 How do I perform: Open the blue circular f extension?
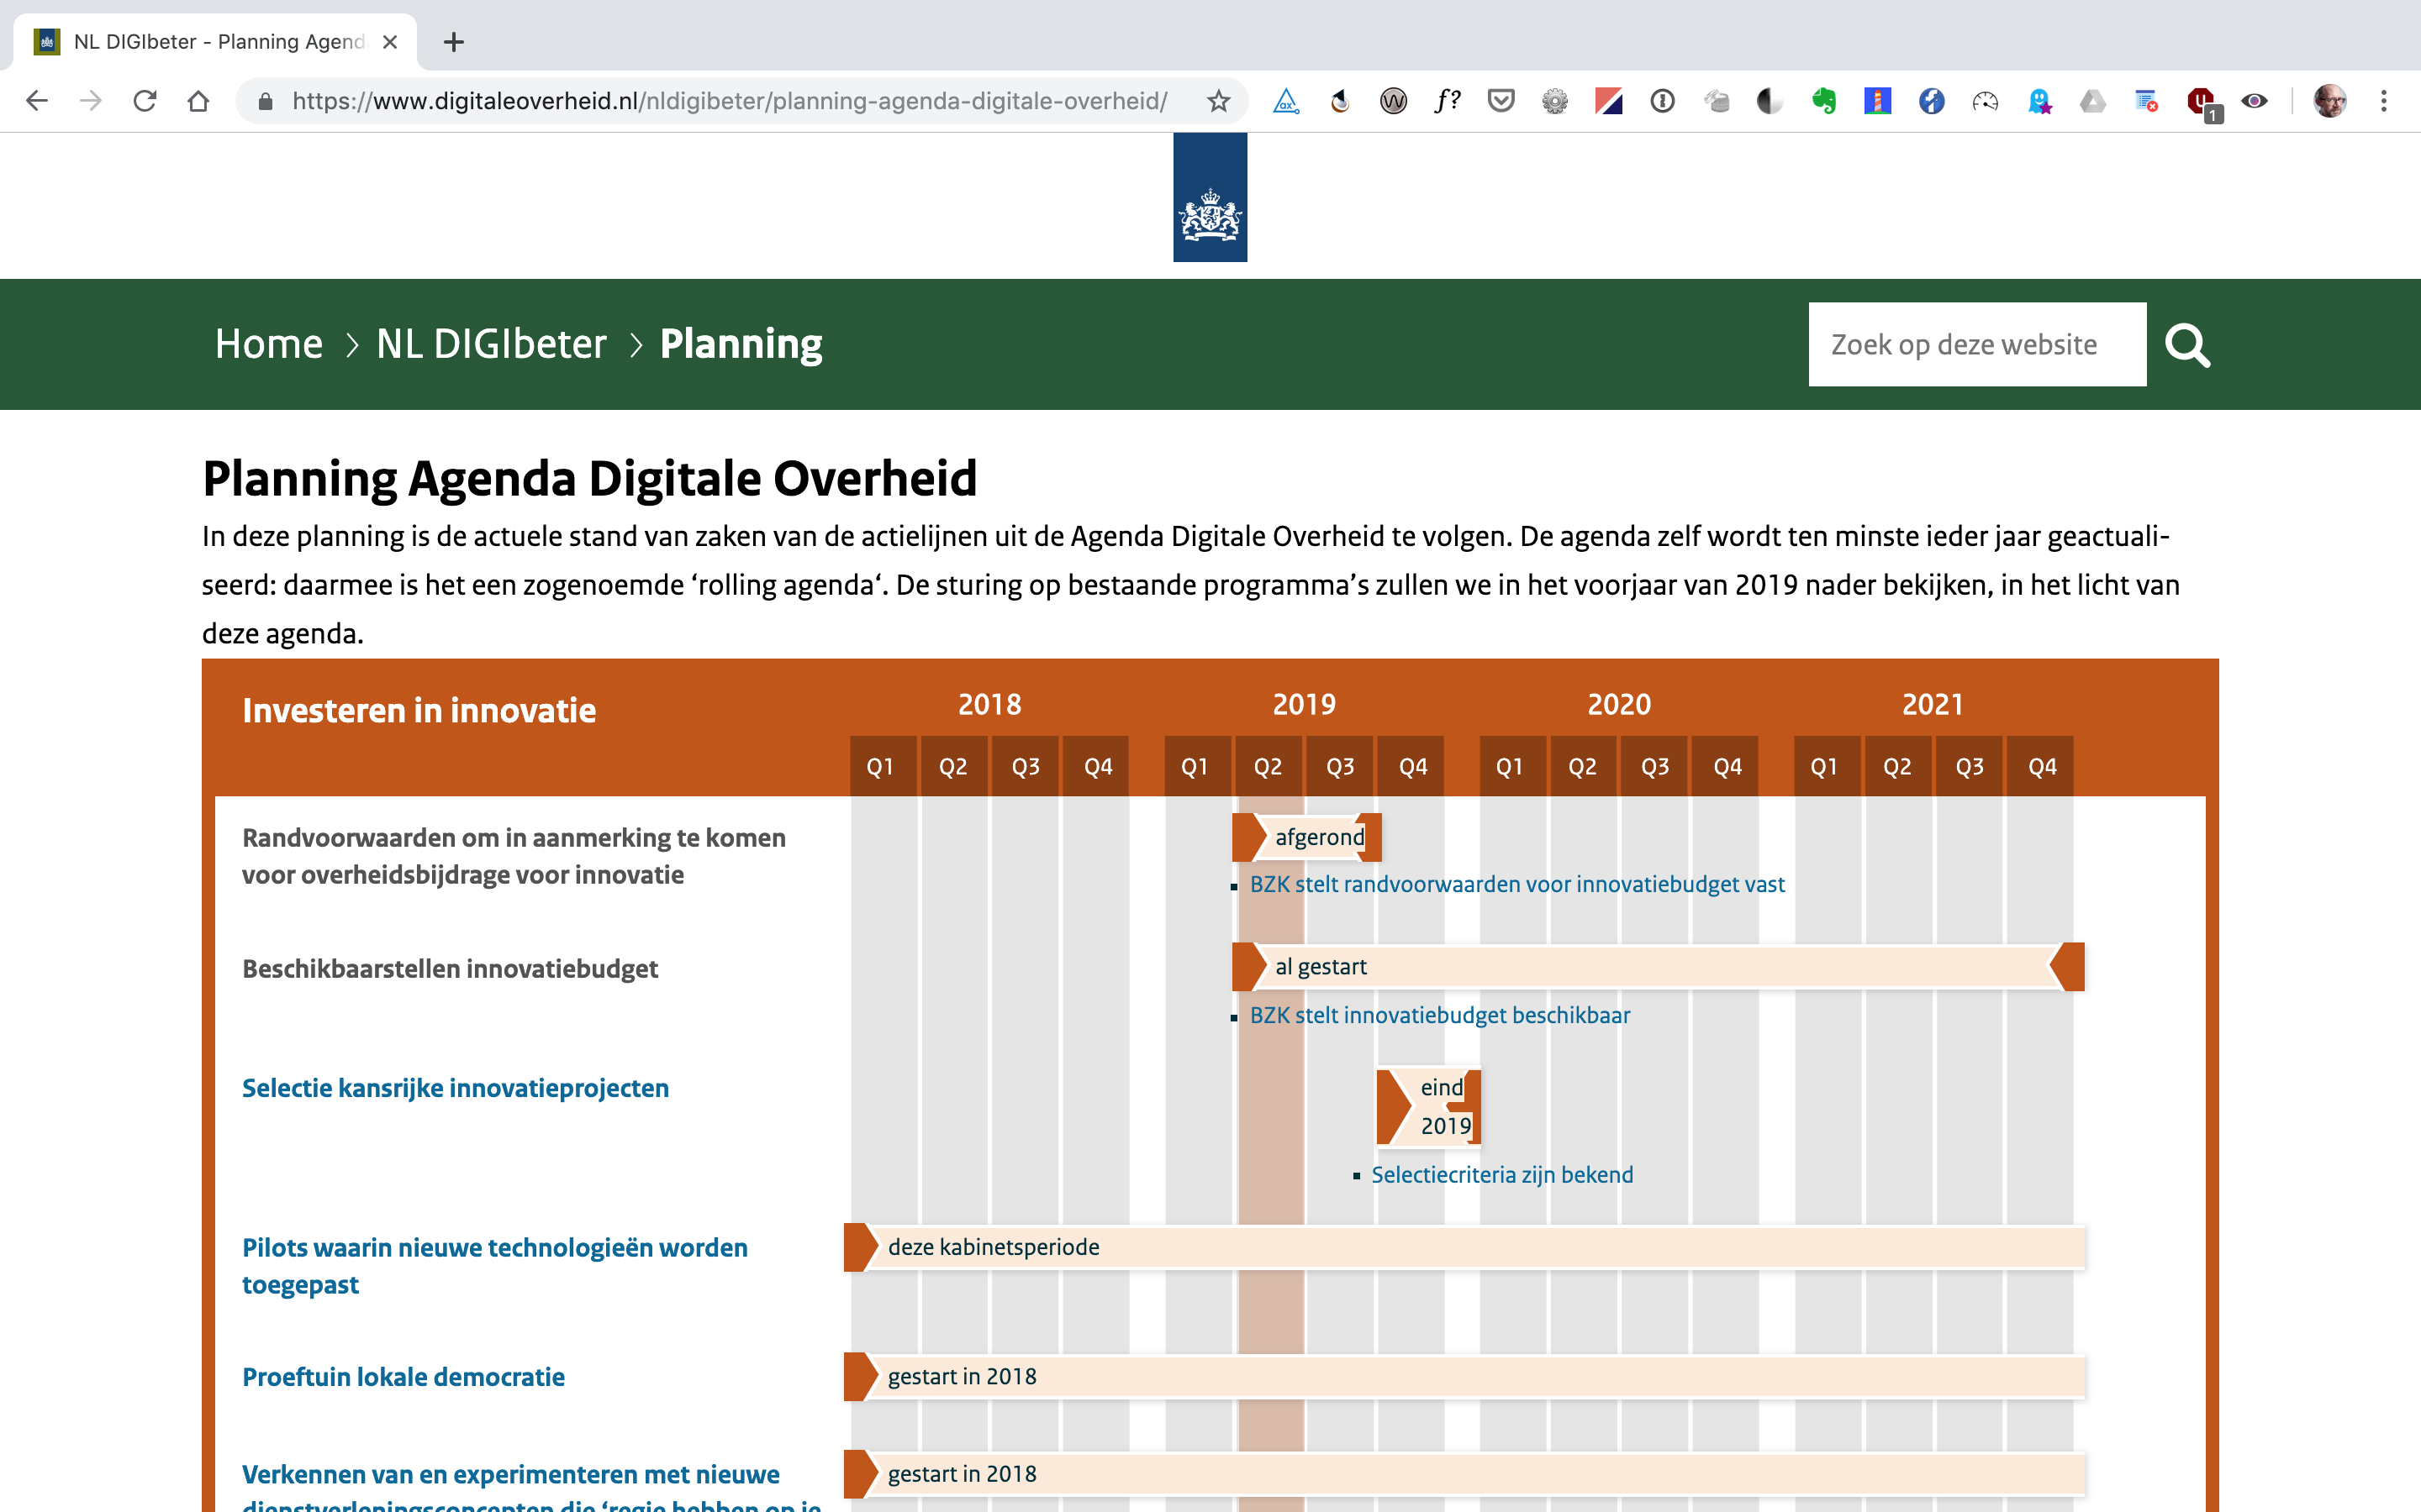[x=1932, y=101]
